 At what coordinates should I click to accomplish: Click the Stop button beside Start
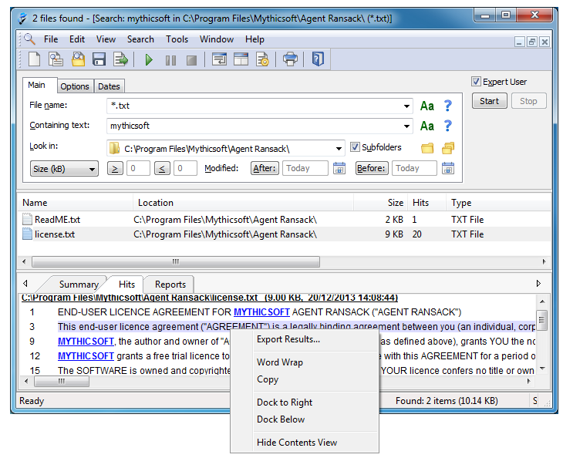(528, 101)
